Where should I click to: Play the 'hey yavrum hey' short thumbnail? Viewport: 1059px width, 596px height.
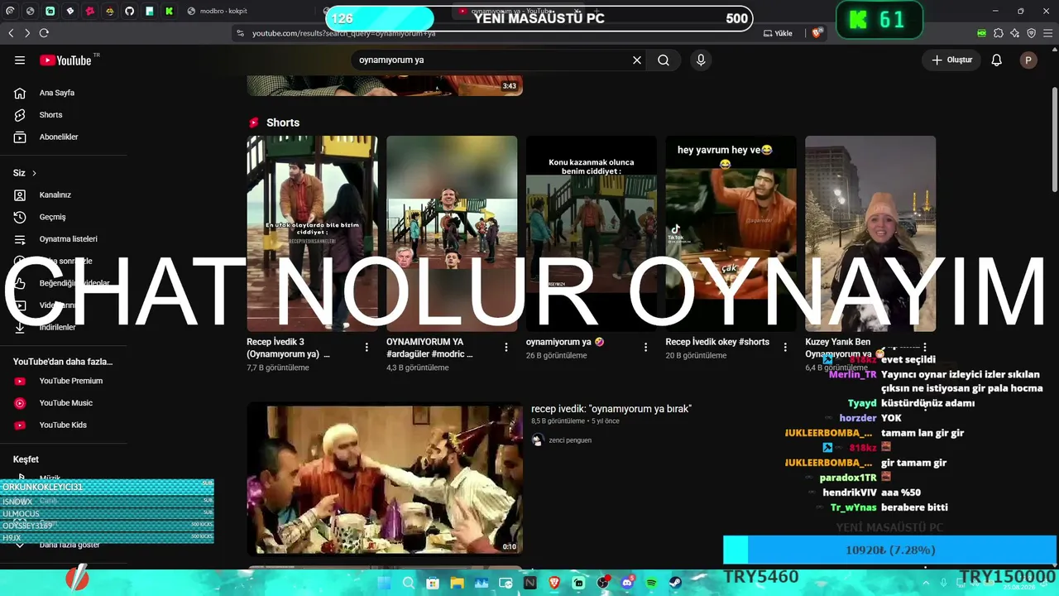731,233
